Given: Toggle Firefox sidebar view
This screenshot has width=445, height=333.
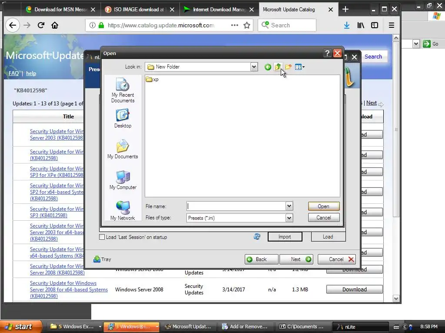Looking at the screenshot, I should click(x=375, y=25).
